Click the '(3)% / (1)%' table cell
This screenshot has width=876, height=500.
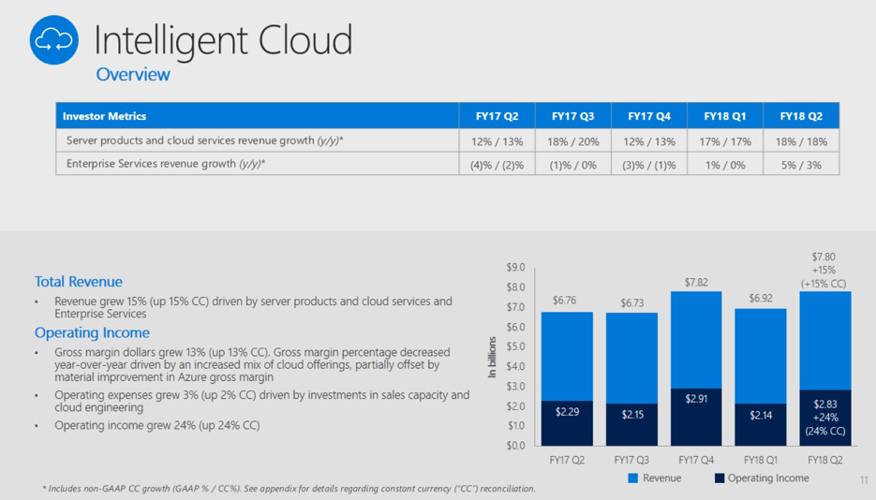[x=649, y=165]
